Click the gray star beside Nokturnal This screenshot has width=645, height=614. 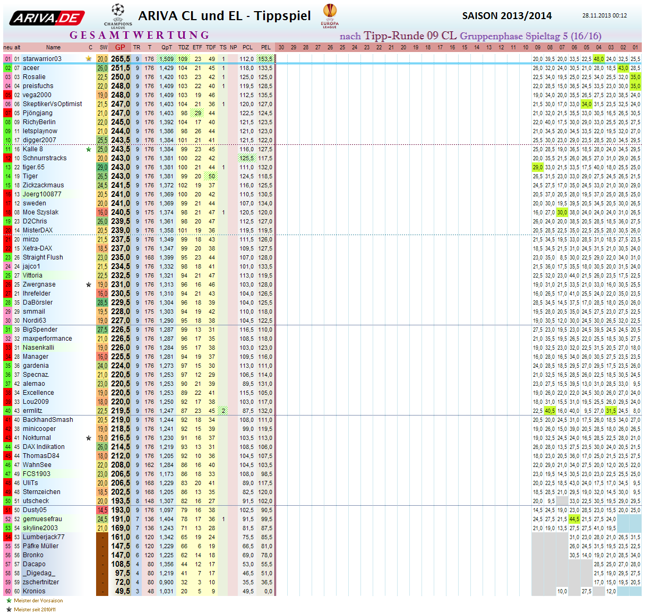click(x=89, y=438)
